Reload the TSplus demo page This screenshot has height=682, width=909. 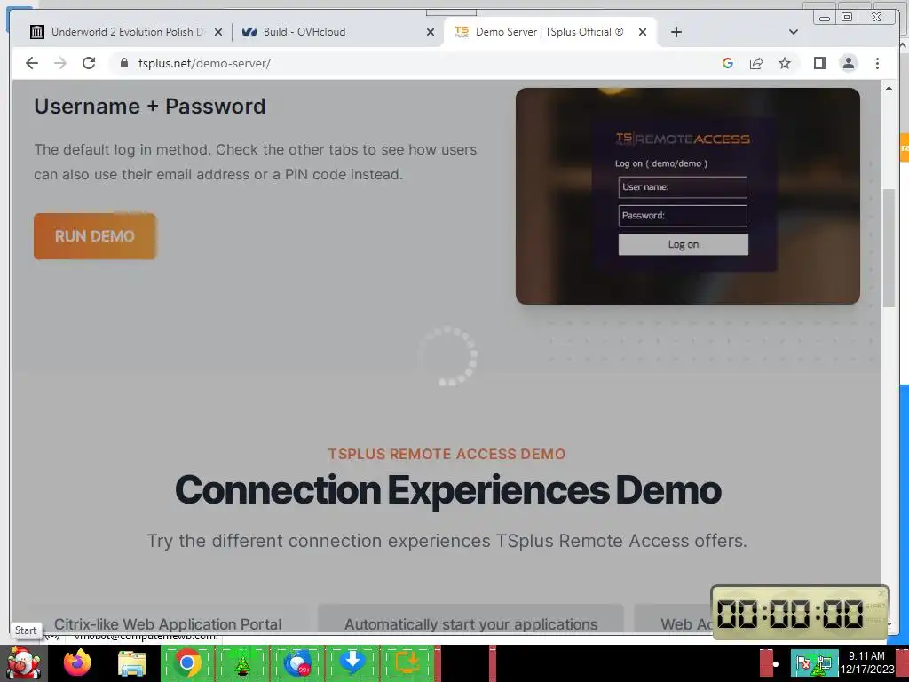coord(89,63)
